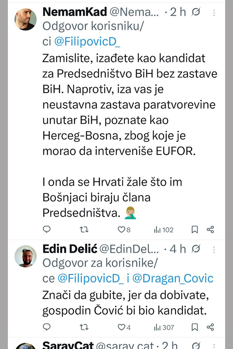Screen dimensions: 233x349
Task: Reply to Edin Delić's tweet
Action: (x=47, y=327)
